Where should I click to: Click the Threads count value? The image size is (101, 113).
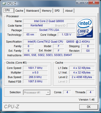point(90,92)
